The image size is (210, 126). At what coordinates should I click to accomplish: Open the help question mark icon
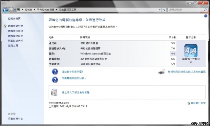[206, 16]
